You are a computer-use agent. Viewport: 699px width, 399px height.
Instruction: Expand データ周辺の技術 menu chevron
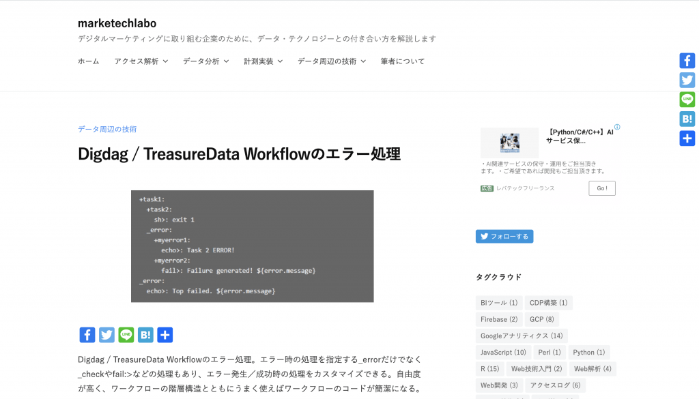[x=363, y=61]
